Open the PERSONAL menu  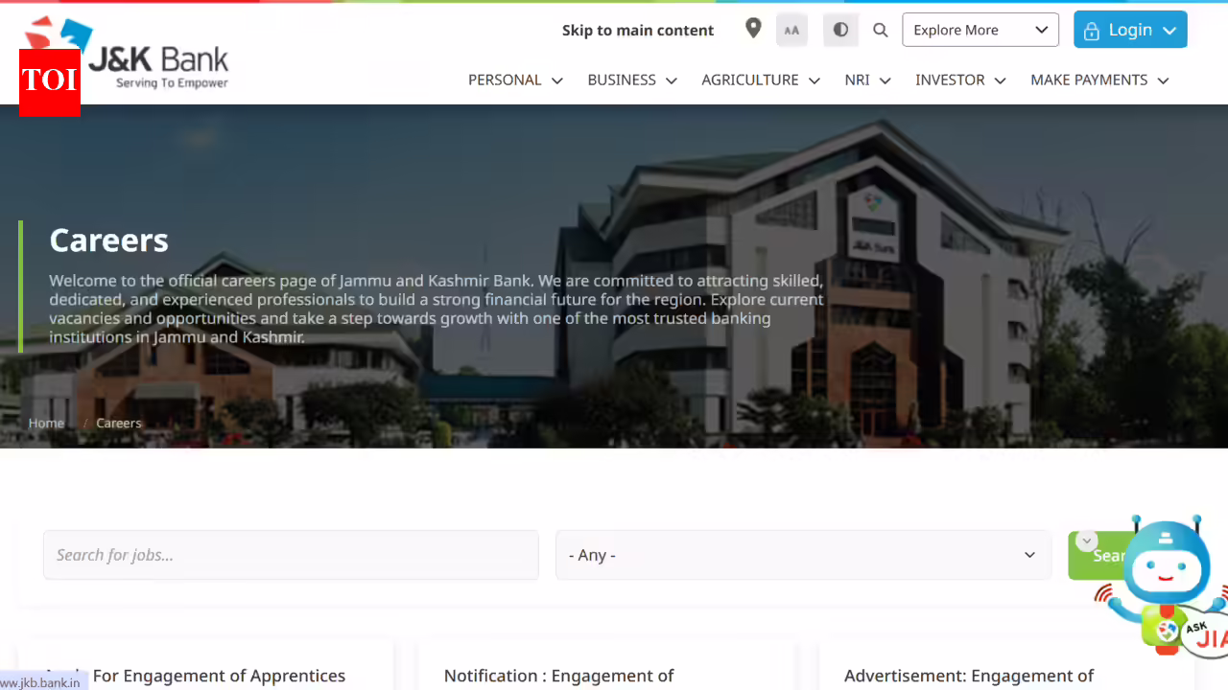(x=515, y=80)
